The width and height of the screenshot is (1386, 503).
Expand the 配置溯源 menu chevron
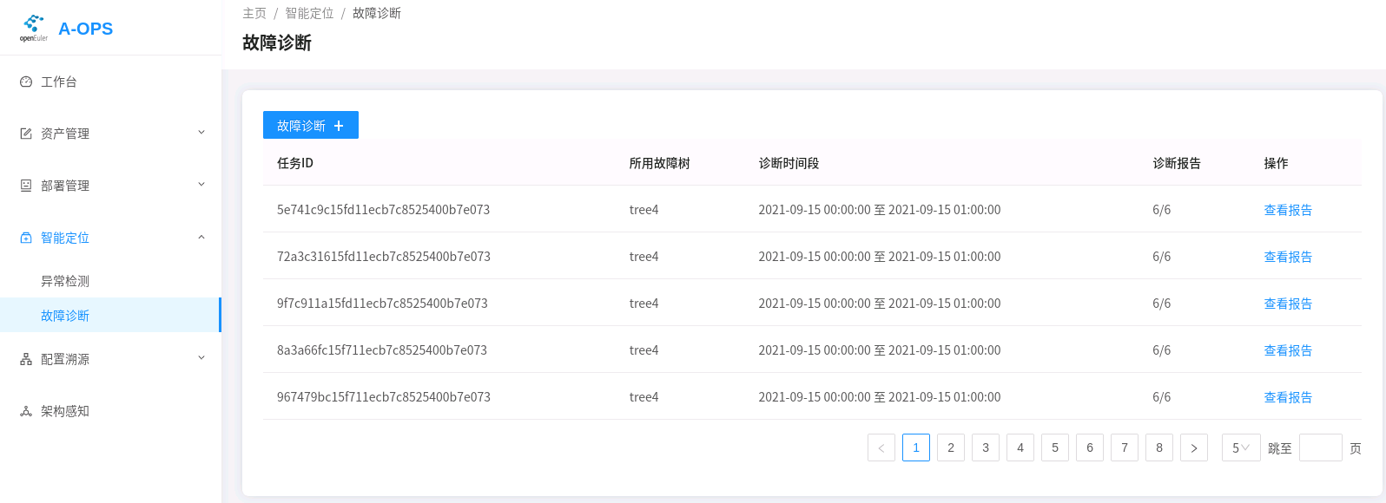click(201, 358)
